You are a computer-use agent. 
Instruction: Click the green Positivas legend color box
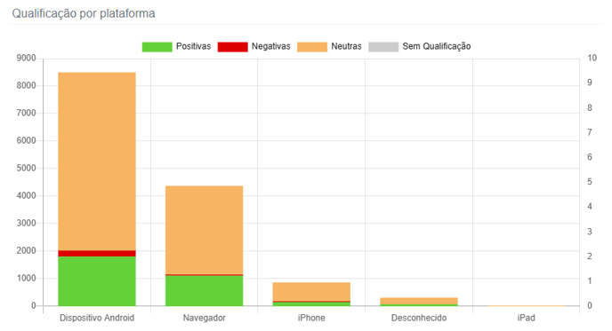point(157,47)
